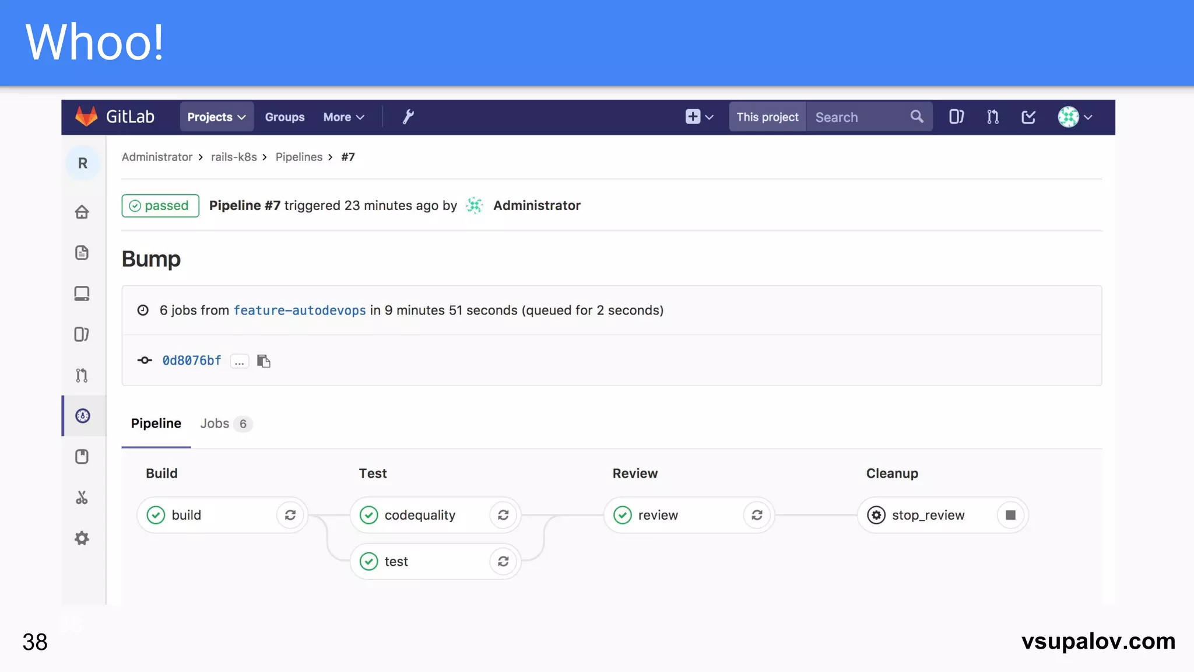Open the todos icon in the top bar
1194x672 pixels.
[1028, 117]
